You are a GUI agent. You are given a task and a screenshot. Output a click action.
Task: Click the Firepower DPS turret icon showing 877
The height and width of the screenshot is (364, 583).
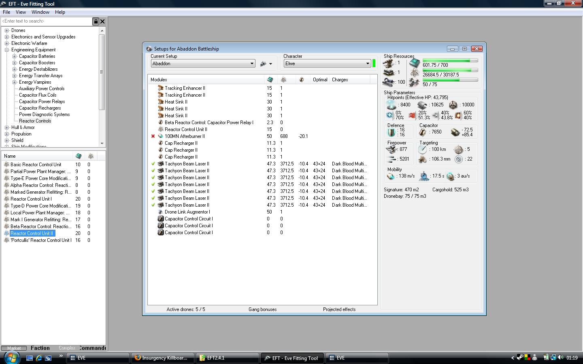coord(392,149)
